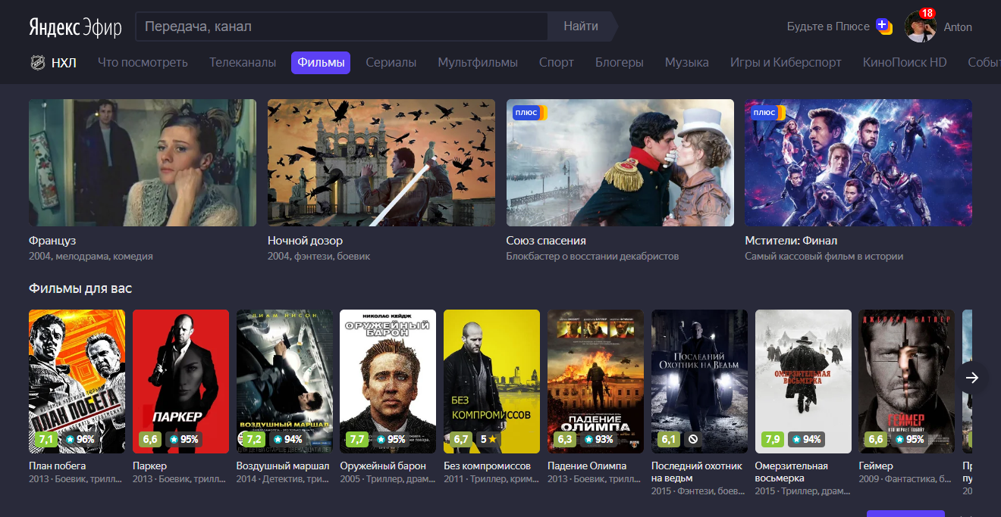Screen dimensions: 1001x517
Task: Click the 6,3 rating on Падение Олимпа
Action: point(564,439)
